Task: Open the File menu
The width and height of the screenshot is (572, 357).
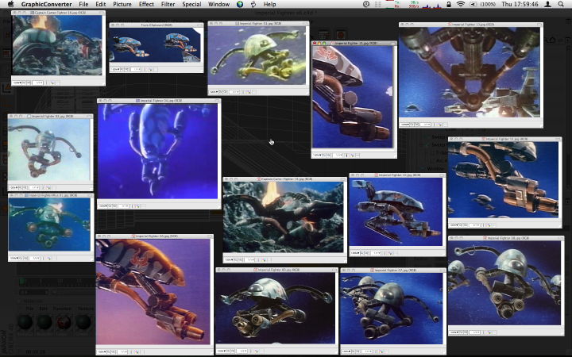Action: [83, 5]
